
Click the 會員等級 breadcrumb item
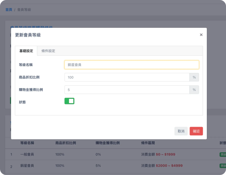tap(24, 9)
